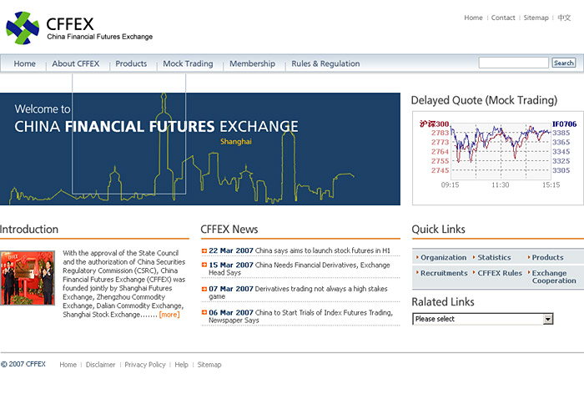Open the Help footer link
Image resolution: width=584 pixels, height=399 pixels.
pyautogui.click(x=181, y=365)
